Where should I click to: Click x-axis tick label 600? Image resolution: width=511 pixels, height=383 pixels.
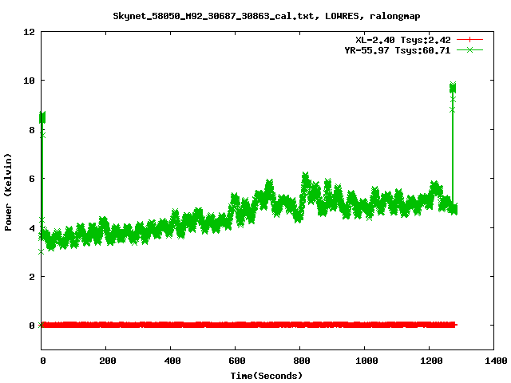tap(237, 361)
